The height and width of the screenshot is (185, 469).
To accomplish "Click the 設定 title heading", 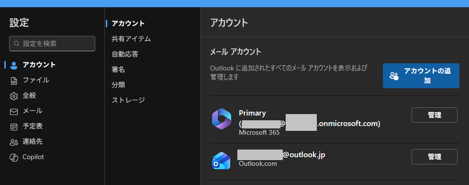I will (19, 23).
